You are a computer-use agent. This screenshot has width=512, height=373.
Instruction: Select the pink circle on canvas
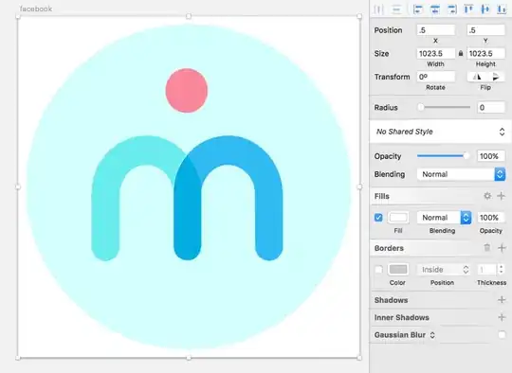click(x=187, y=90)
